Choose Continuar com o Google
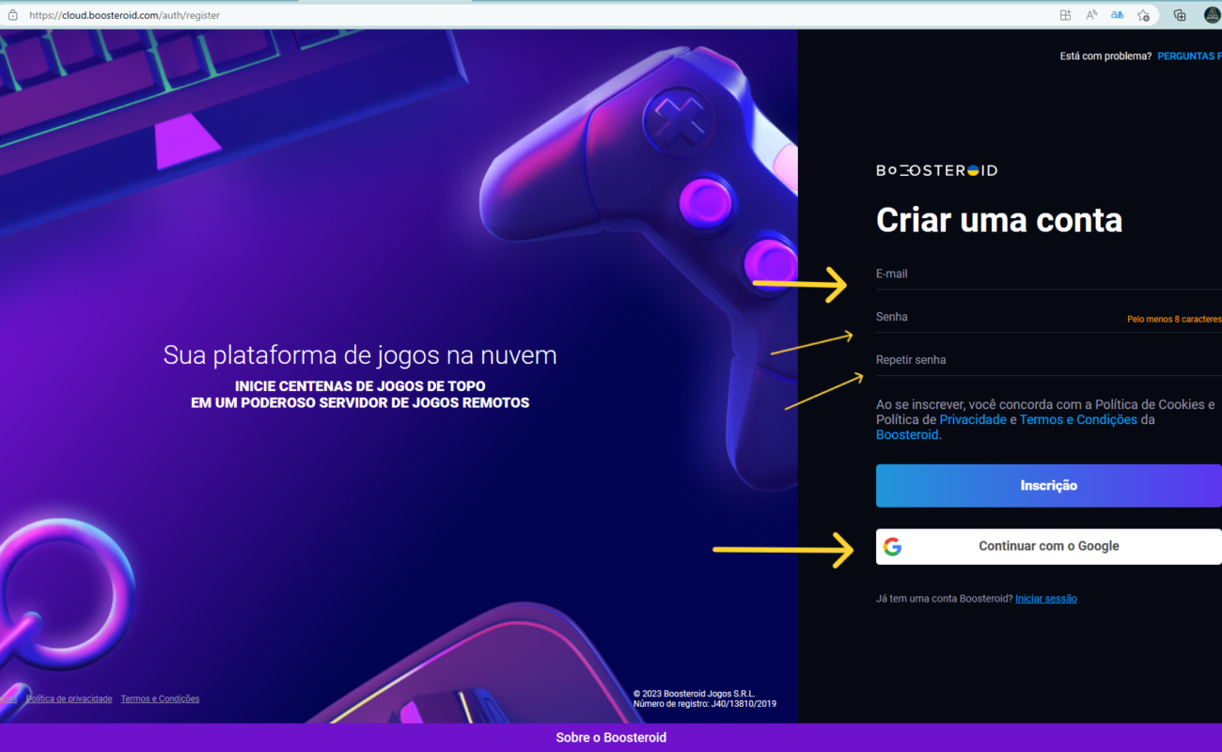The image size is (1222, 752). coord(1049,546)
